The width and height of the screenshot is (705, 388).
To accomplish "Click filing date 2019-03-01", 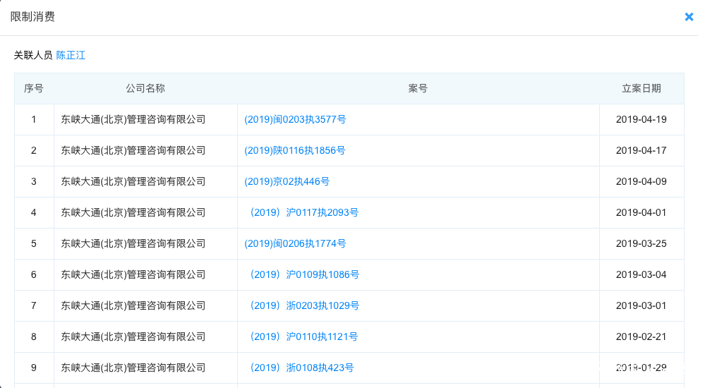I will 641,305.
